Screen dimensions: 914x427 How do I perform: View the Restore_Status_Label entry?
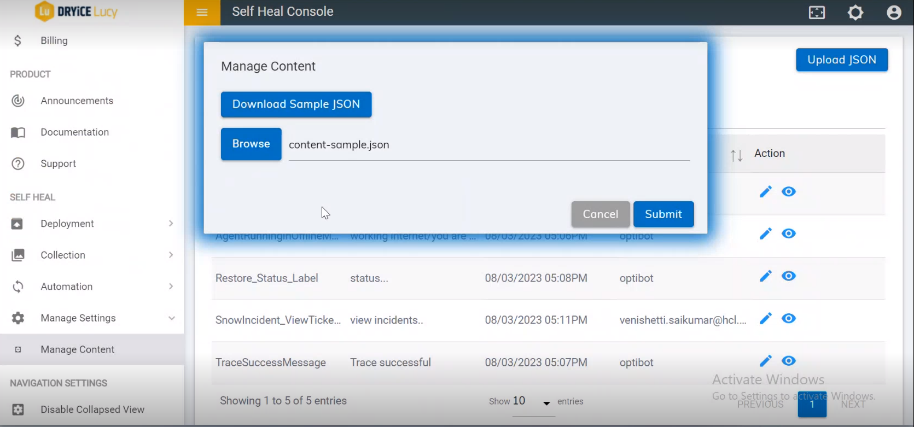coord(789,276)
